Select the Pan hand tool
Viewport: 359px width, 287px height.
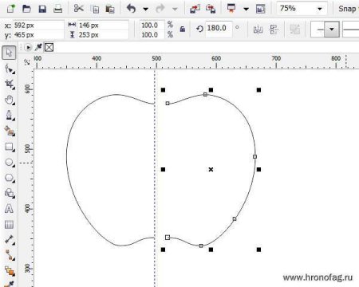point(10,100)
